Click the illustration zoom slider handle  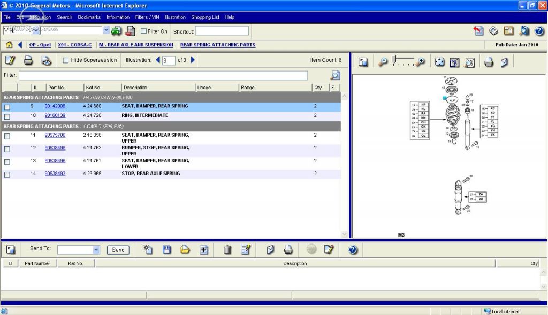[394, 60]
